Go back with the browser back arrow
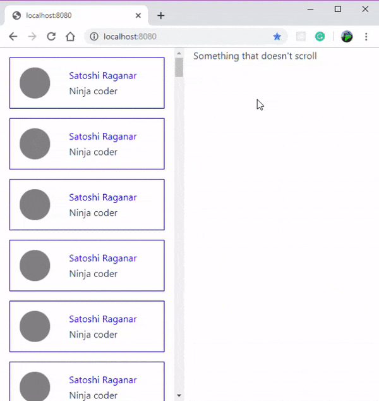 click(13, 37)
